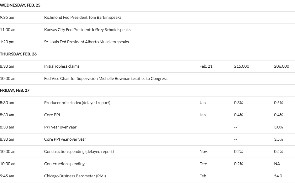The width and height of the screenshot is (295, 183).
Task: Click the Feb. 21 period cell
Action: coord(206,66)
